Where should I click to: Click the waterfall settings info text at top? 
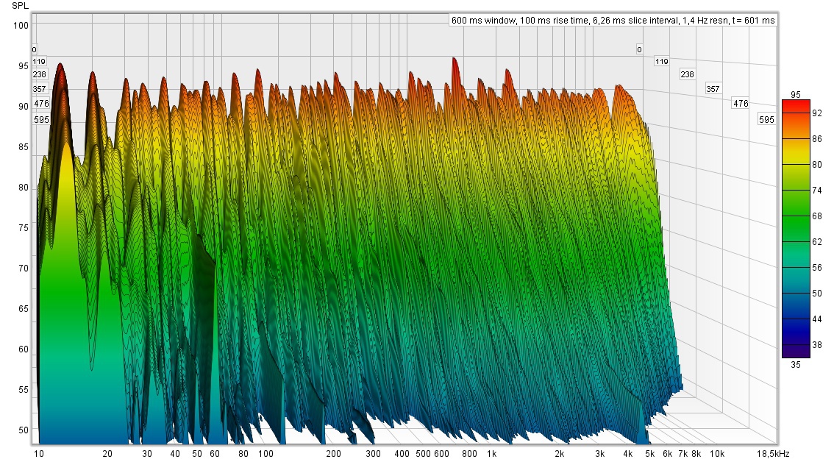(x=613, y=21)
